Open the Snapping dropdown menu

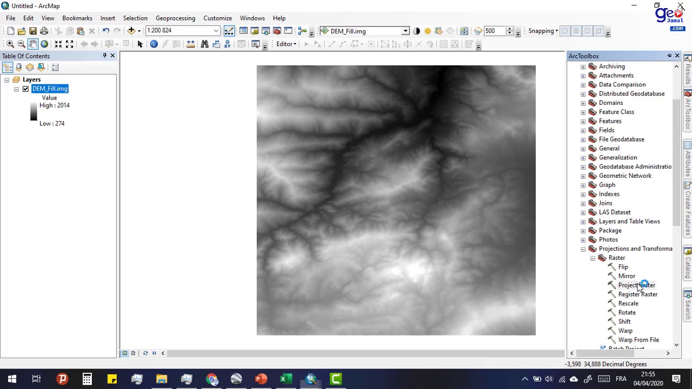543,31
